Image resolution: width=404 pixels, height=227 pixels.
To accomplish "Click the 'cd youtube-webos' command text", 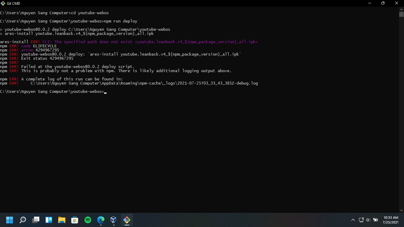I will (x=90, y=13).
